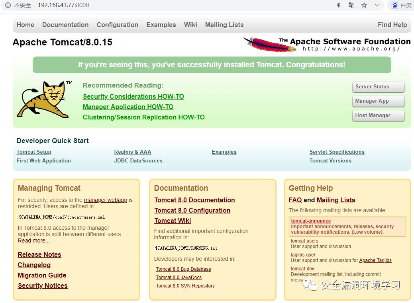Click $CATALINA_HOME/RUNNING.txt path text
This screenshot has height=303, width=414.
point(186,248)
